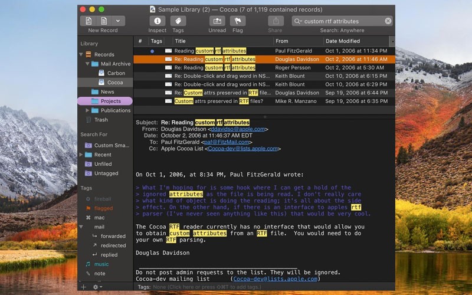Sort records by the # column
Screen dimensions: 472x295
pos(140,41)
